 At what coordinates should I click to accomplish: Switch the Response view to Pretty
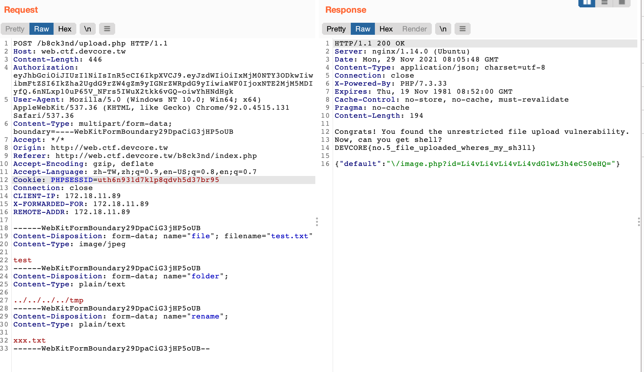tap(336, 29)
